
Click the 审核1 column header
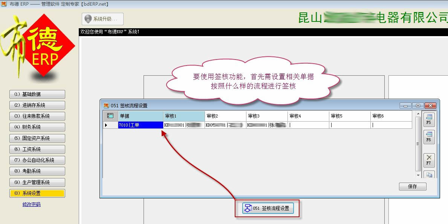pos(184,116)
